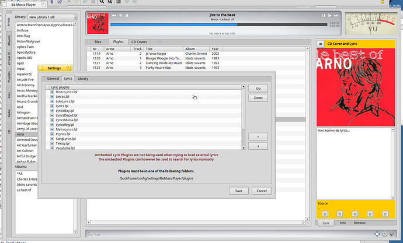Click the plus button to add plugin
The width and height of the screenshot is (403, 243).
pyautogui.click(x=258, y=136)
